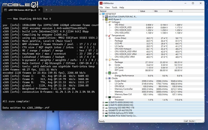Click the Ready status bar text
Image resolution: width=208 pixels, height=130 pixels.
102,121
